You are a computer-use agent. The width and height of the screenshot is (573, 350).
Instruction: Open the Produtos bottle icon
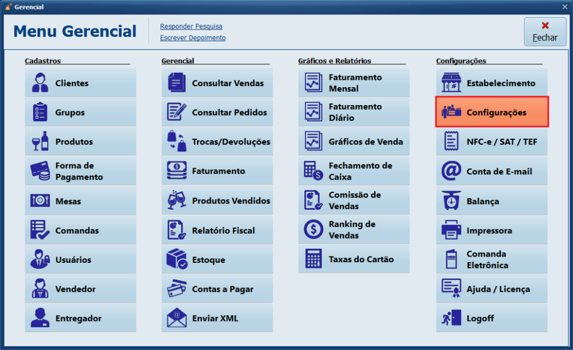click(39, 141)
